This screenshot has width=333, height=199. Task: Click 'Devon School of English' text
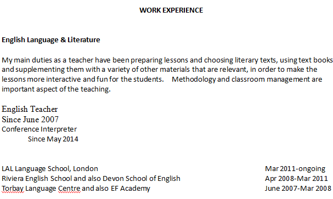tap(141, 178)
